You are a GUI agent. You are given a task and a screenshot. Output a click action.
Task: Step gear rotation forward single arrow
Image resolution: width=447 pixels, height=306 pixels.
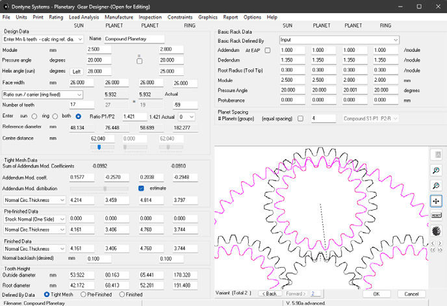coord(440,243)
